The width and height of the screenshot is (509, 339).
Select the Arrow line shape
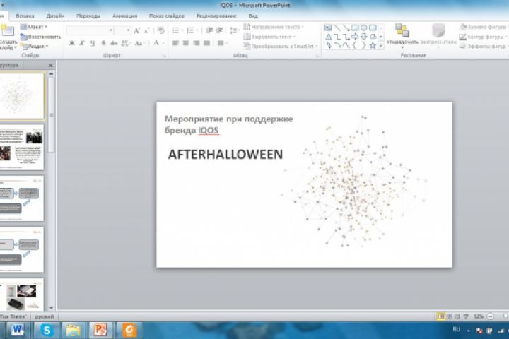pos(346,28)
